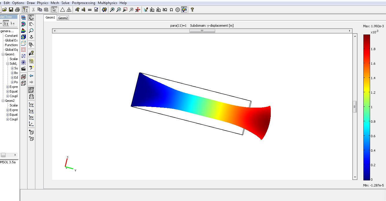Click the horizontal scrollbar thumb above plot
This screenshot has height=201, width=386.
click(x=202, y=31)
